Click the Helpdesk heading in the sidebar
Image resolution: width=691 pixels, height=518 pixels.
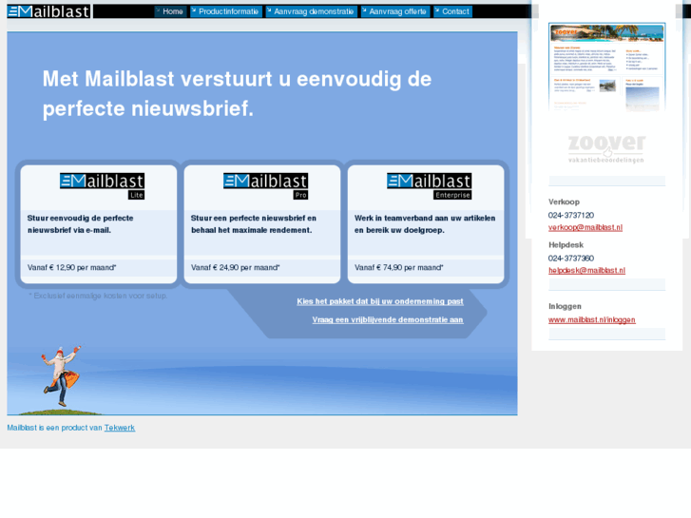click(x=566, y=245)
